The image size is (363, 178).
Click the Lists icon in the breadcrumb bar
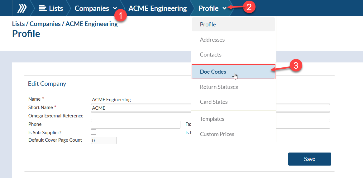click(42, 8)
